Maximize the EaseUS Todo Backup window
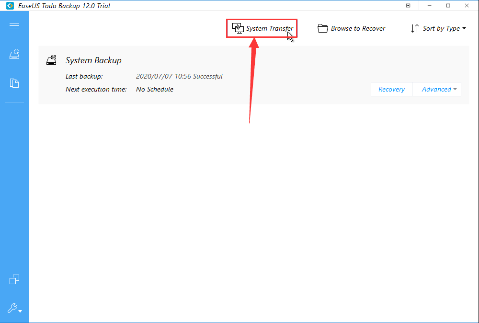The image size is (479, 323). click(448, 6)
